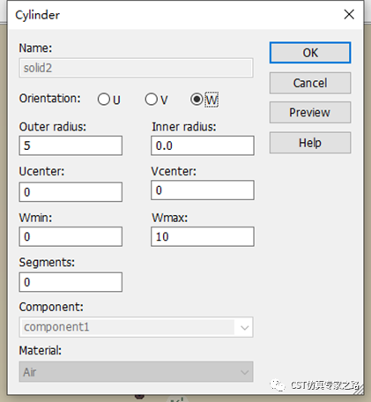Viewport: 371px width, 402px height.
Task: Focus the Vcenter input field
Action: tap(203, 190)
